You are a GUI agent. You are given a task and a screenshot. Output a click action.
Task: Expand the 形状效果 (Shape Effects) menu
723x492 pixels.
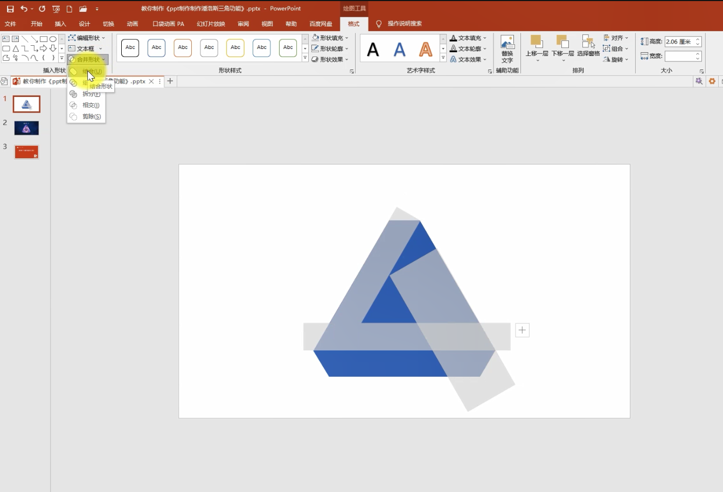(x=330, y=60)
